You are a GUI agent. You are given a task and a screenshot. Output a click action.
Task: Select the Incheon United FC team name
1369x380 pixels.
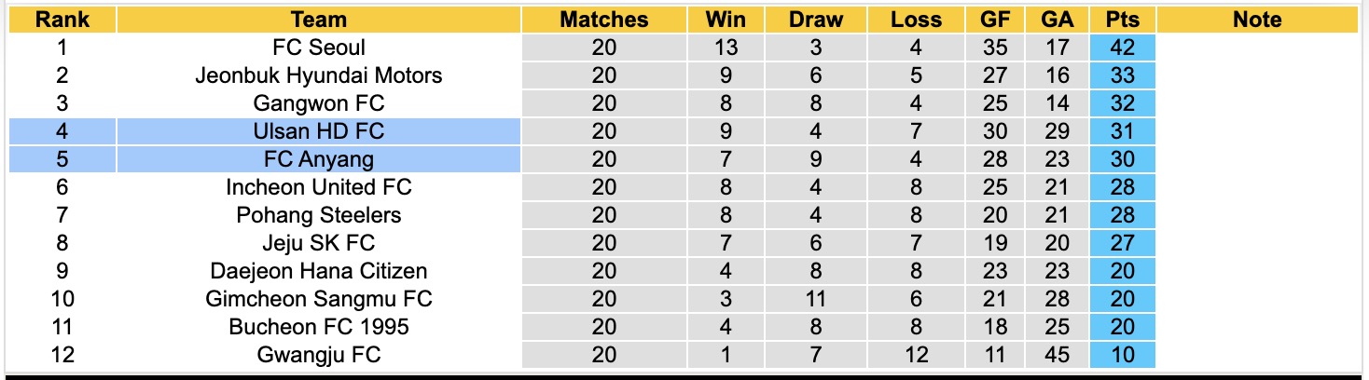point(319,187)
